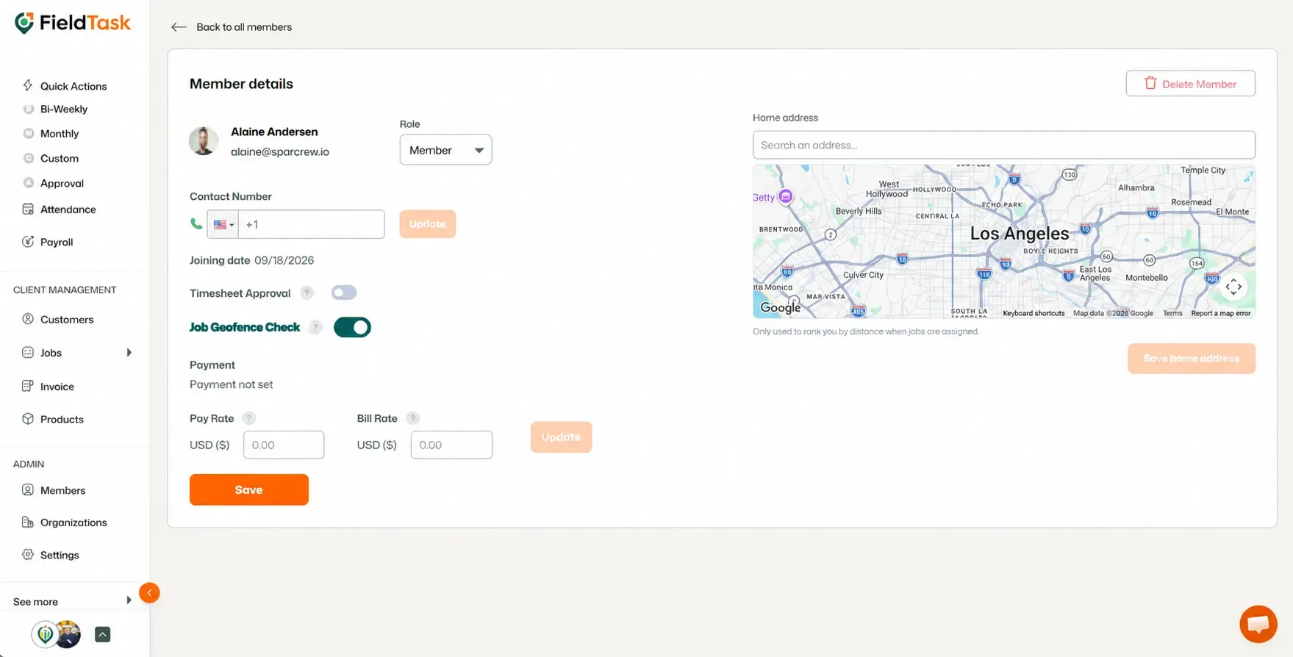Click the Products box icon

coord(28,419)
